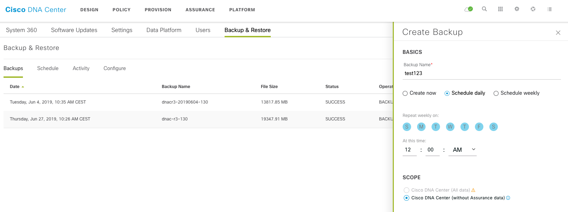Select Cisco DNA Center (All data) scope

point(407,190)
